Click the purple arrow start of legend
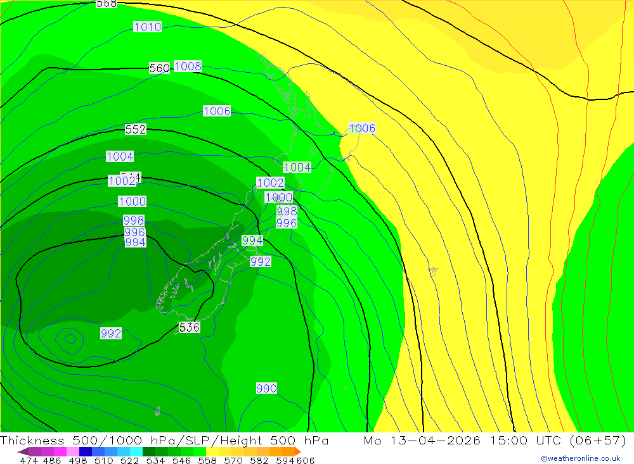The image size is (634, 464). pos(23,451)
